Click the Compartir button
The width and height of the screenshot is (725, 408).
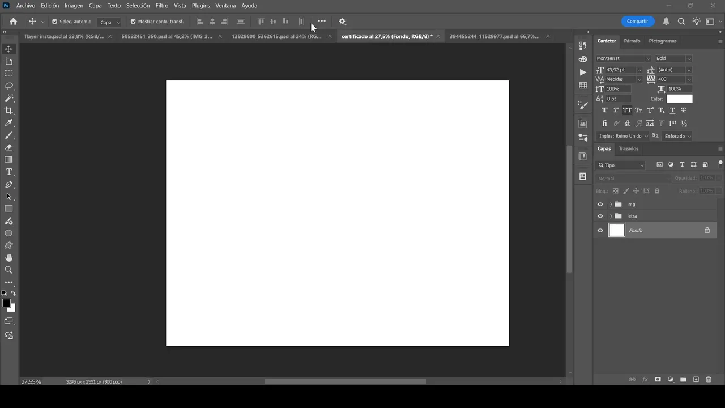[637, 22]
